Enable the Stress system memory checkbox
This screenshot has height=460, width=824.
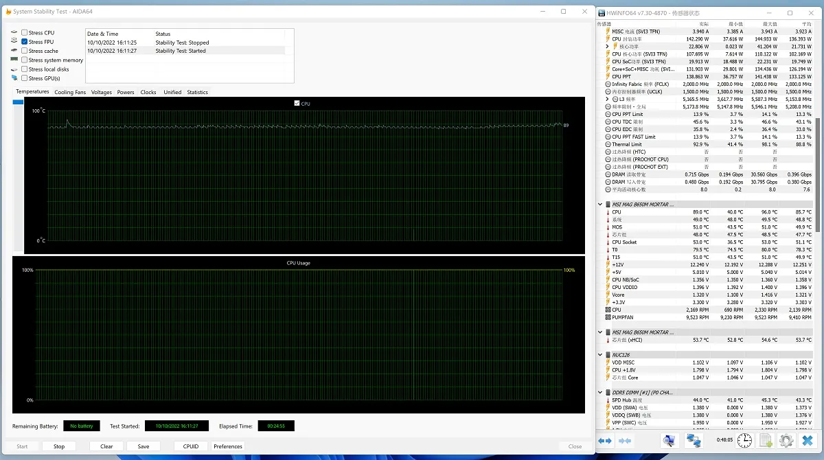(25, 60)
